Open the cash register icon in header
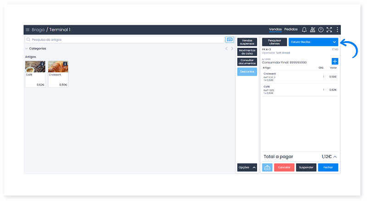The width and height of the screenshot is (367, 202). [313, 30]
